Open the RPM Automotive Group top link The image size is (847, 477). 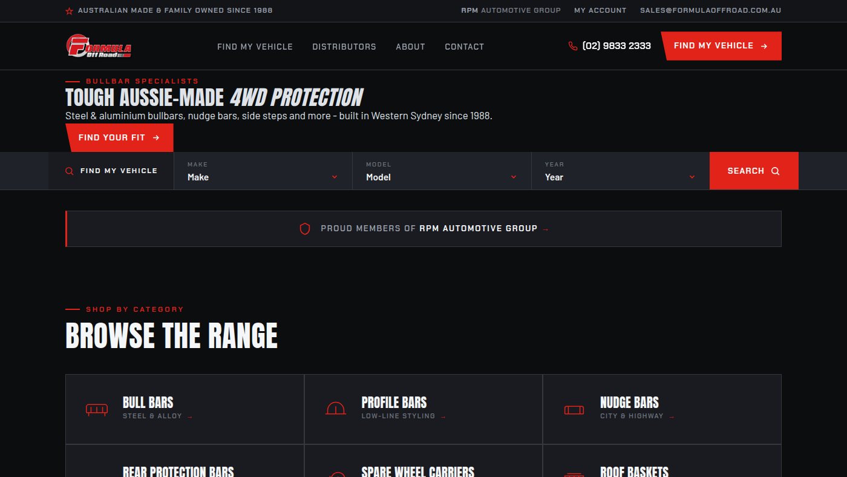[x=511, y=10]
